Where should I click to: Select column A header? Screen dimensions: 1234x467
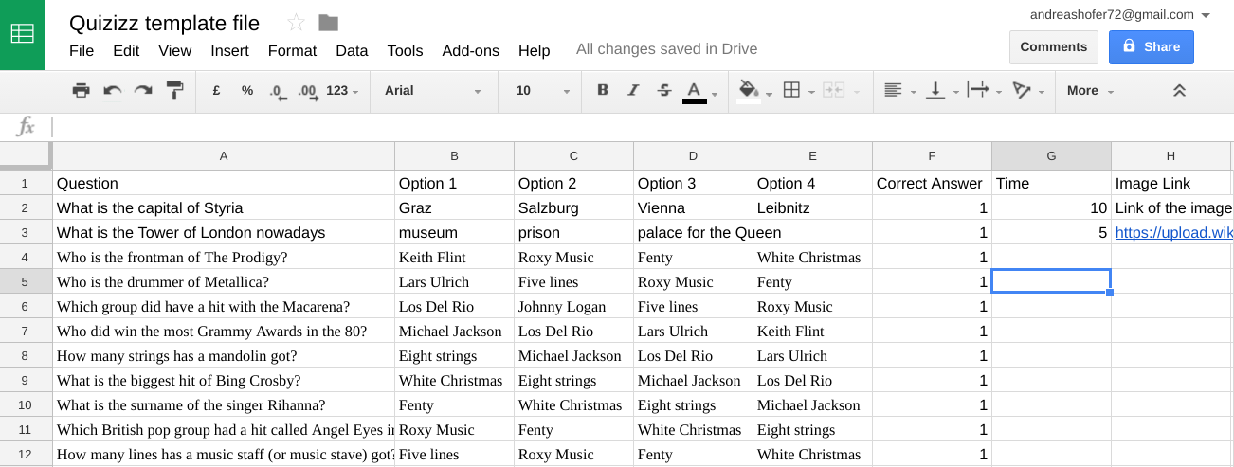(224, 156)
